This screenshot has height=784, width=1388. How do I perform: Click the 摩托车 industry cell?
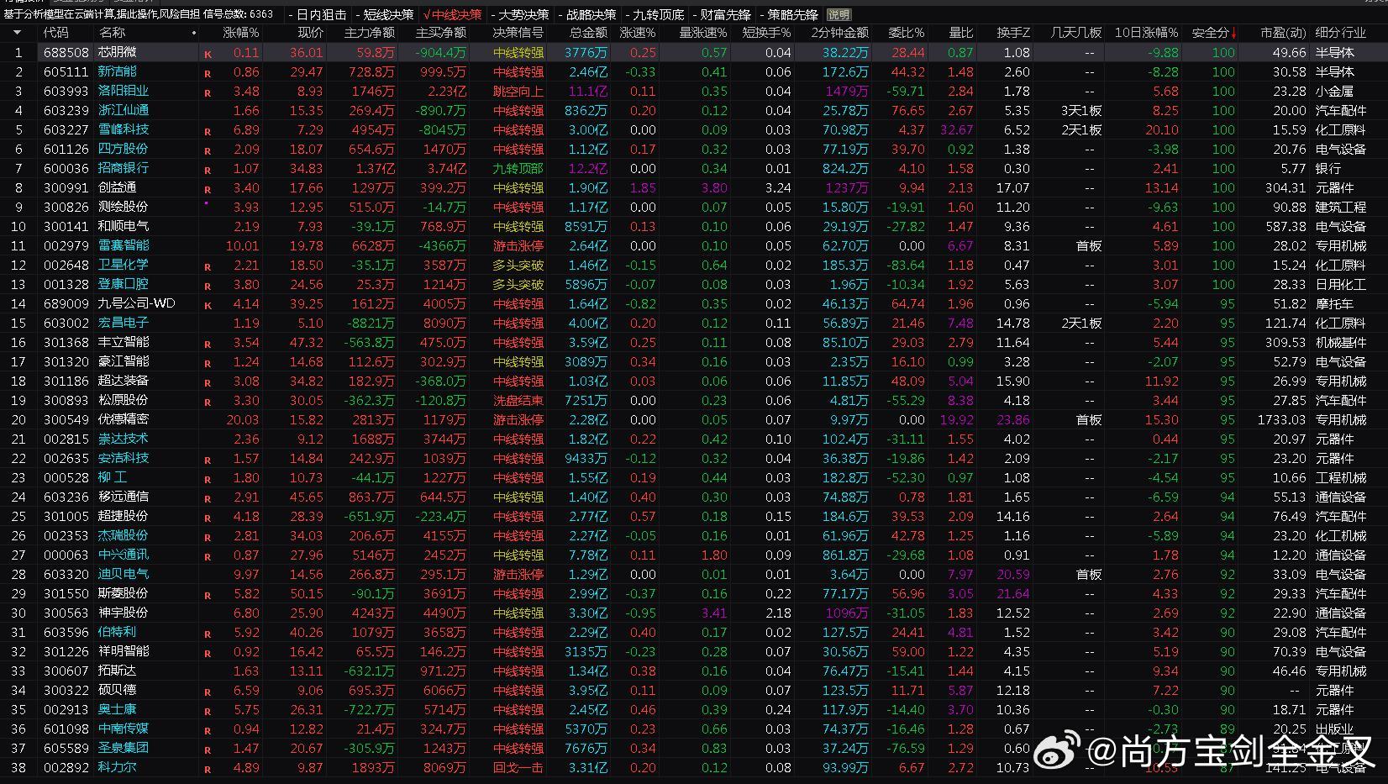pos(1334,303)
